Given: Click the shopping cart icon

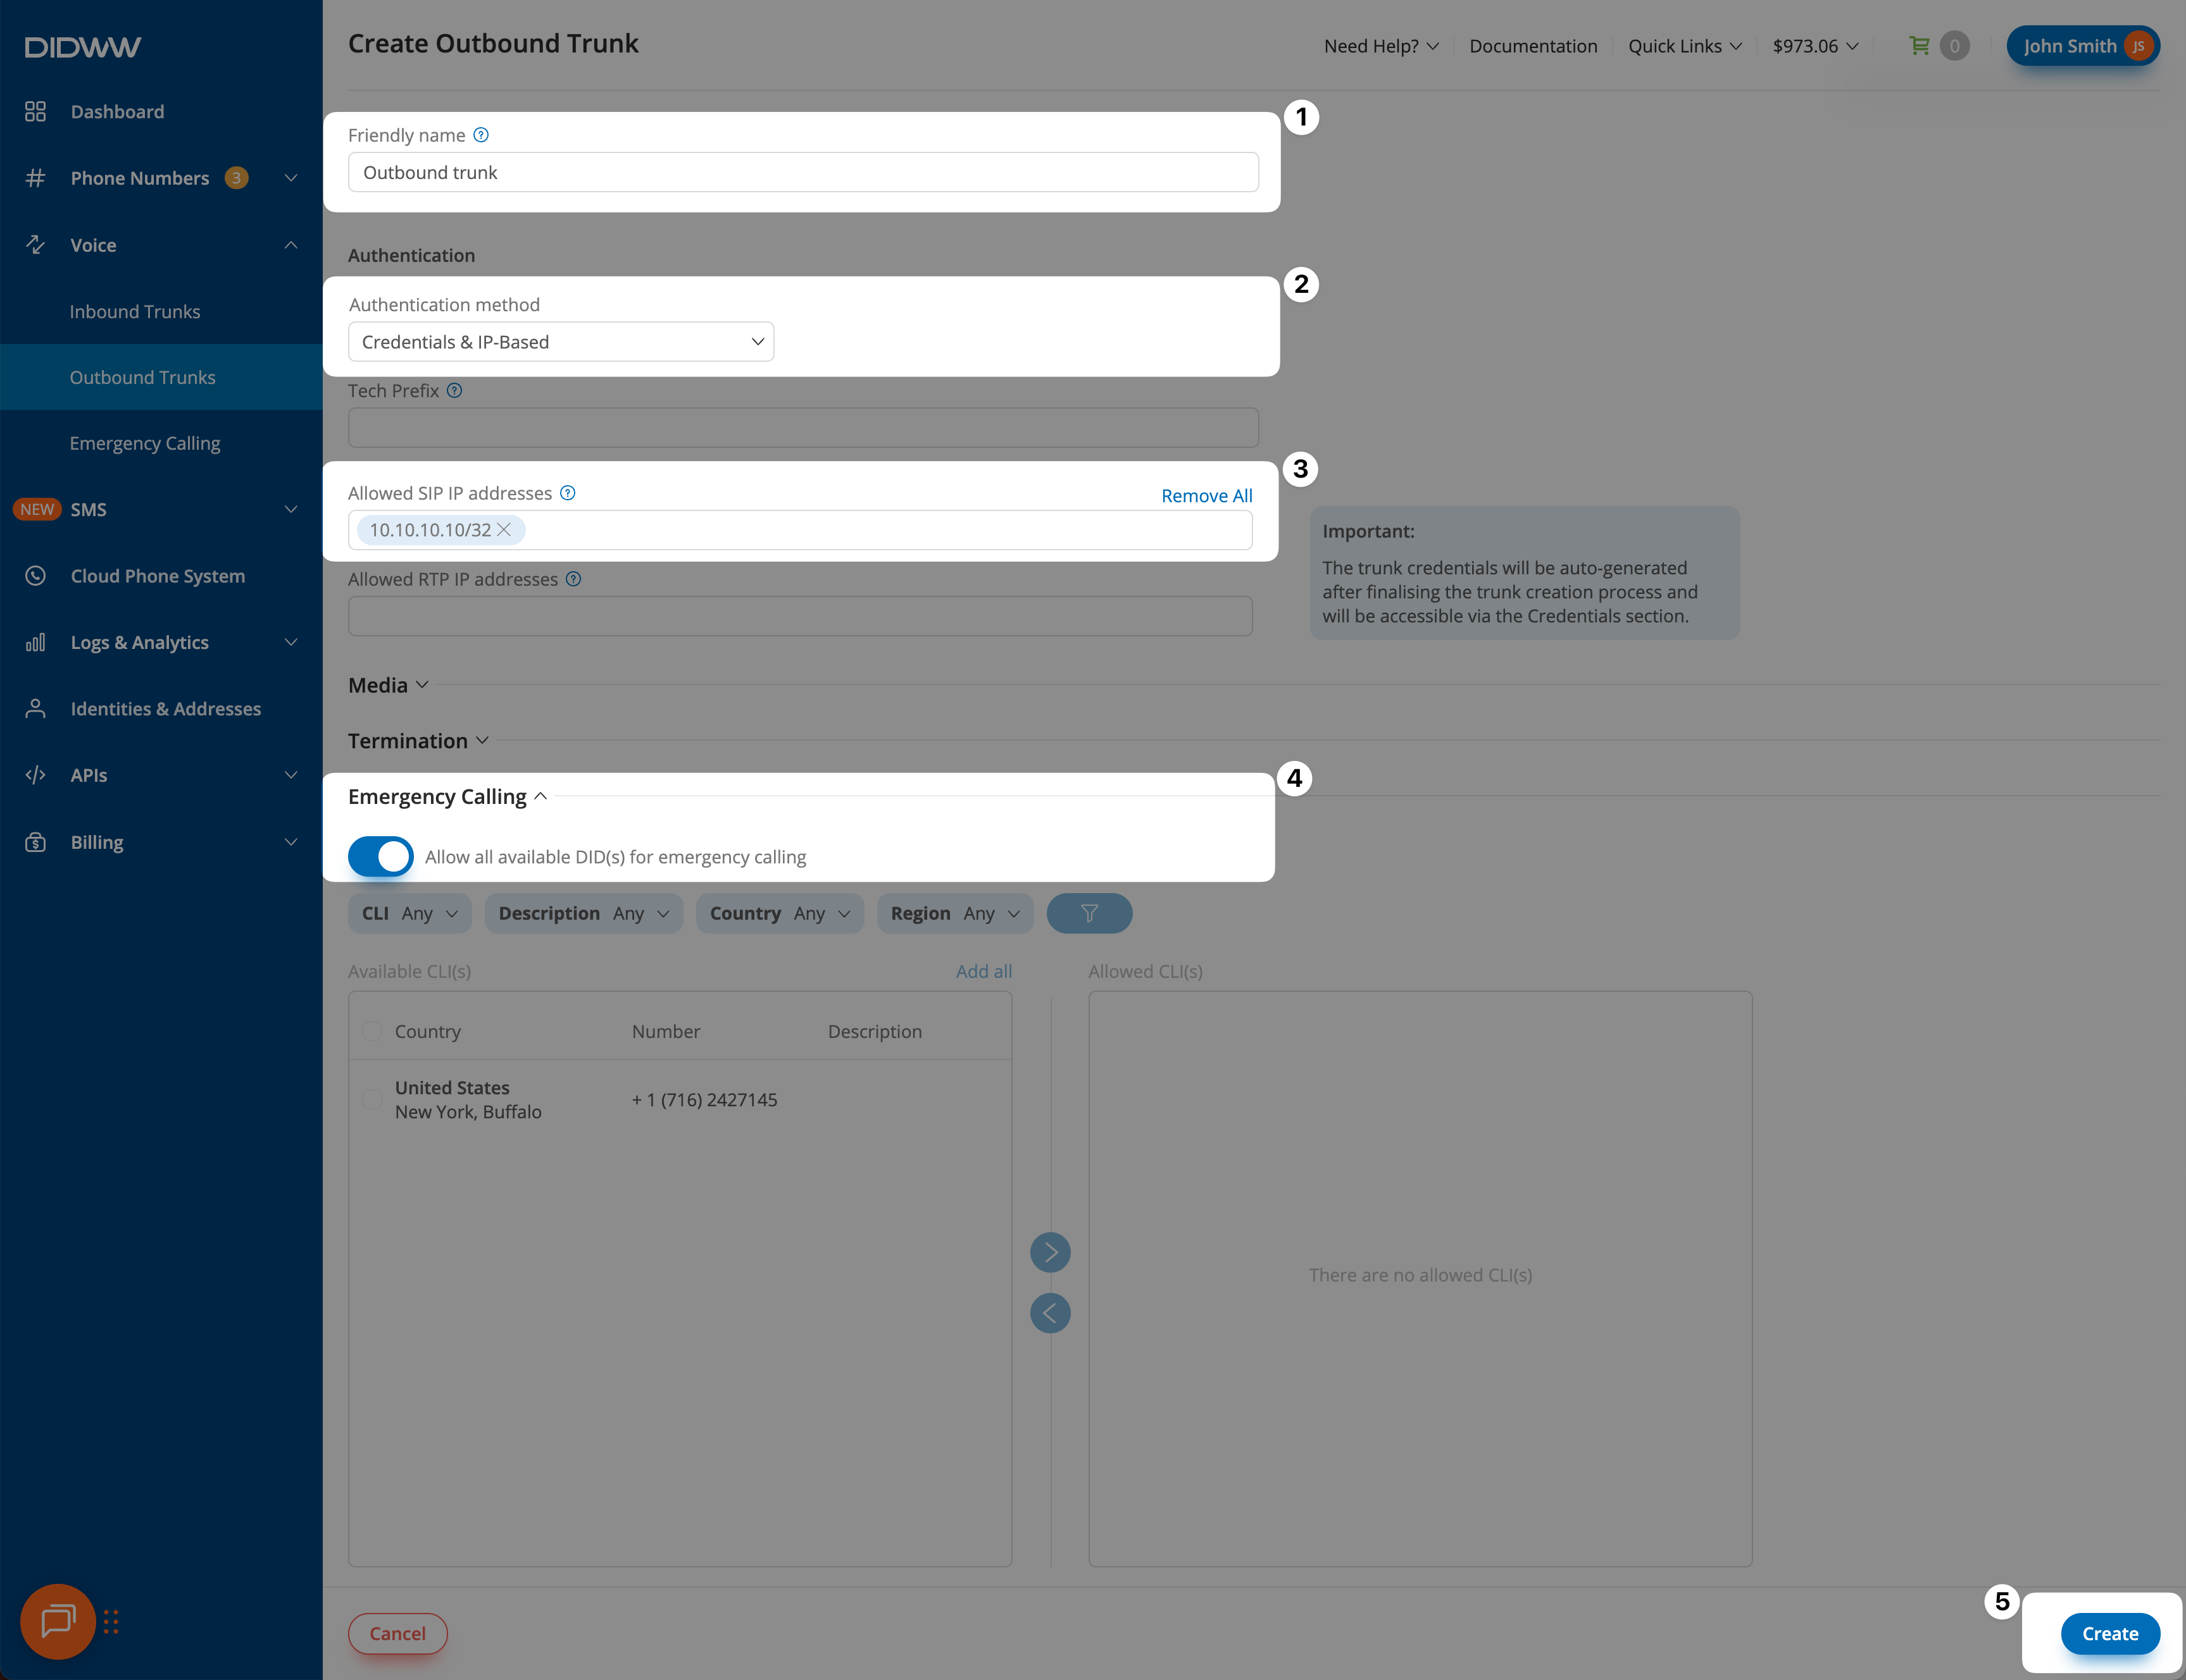Looking at the screenshot, I should tap(1919, 46).
